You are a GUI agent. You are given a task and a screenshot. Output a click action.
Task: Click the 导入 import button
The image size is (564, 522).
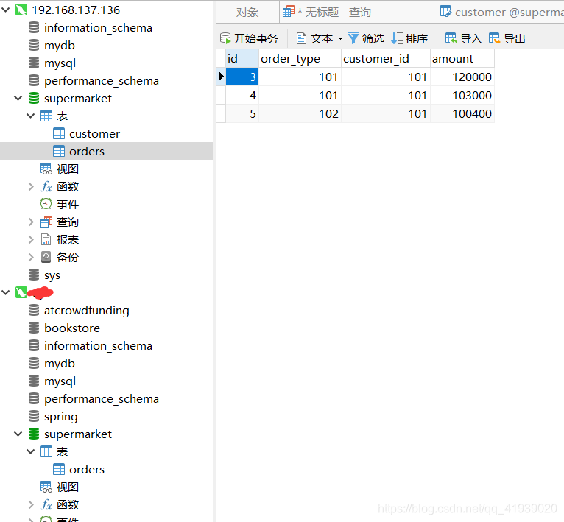(x=464, y=38)
